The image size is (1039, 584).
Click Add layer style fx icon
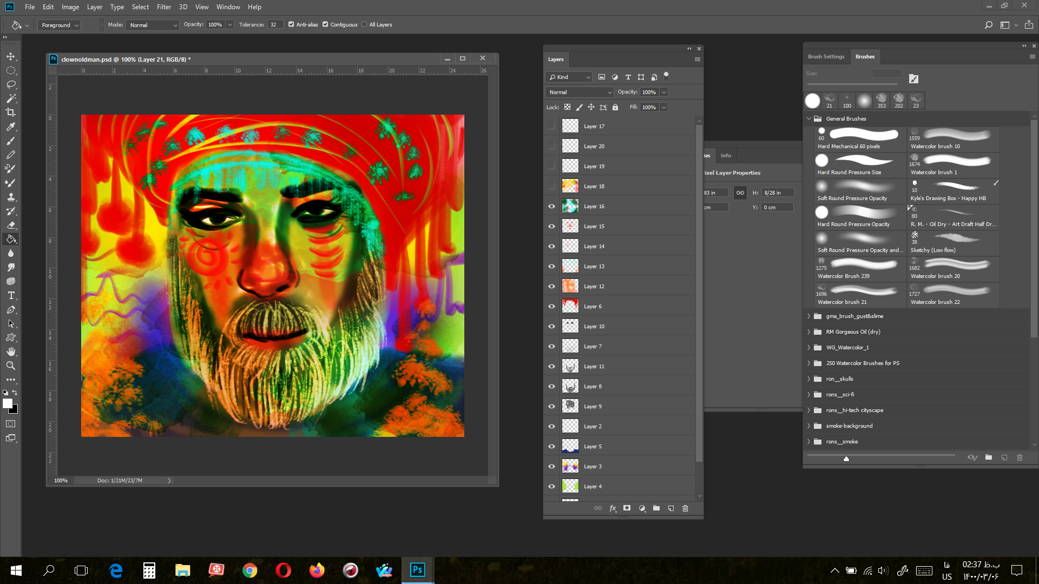[x=613, y=508]
